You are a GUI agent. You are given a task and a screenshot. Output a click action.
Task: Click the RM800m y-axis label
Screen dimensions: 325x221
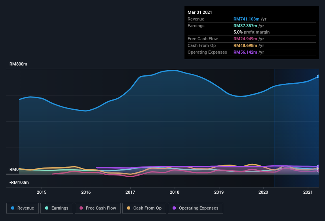pyautogui.click(x=18, y=64)
